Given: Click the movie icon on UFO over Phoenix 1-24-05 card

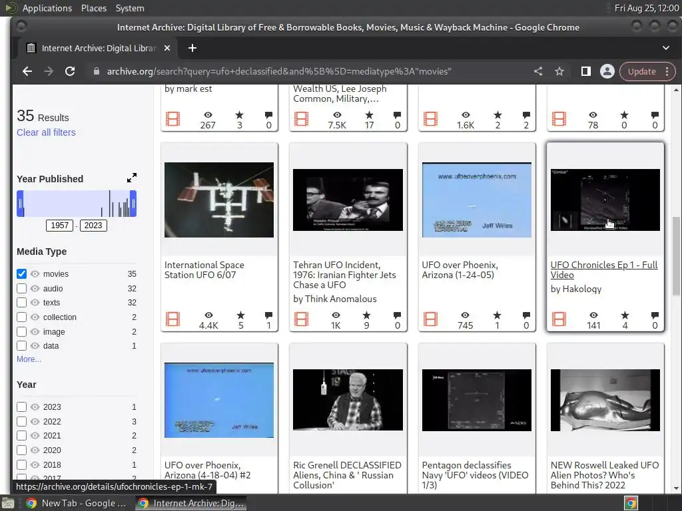Looking at the screenshot, I should pyautogui.click(x=430, y=319).
